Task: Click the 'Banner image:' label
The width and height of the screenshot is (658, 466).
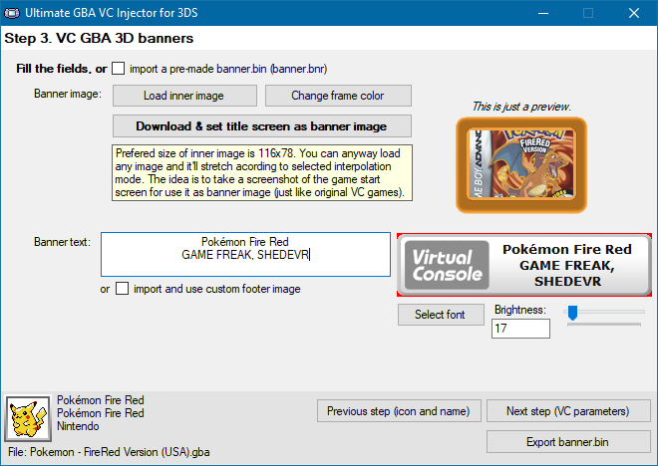Action: (x=68, y=94)
